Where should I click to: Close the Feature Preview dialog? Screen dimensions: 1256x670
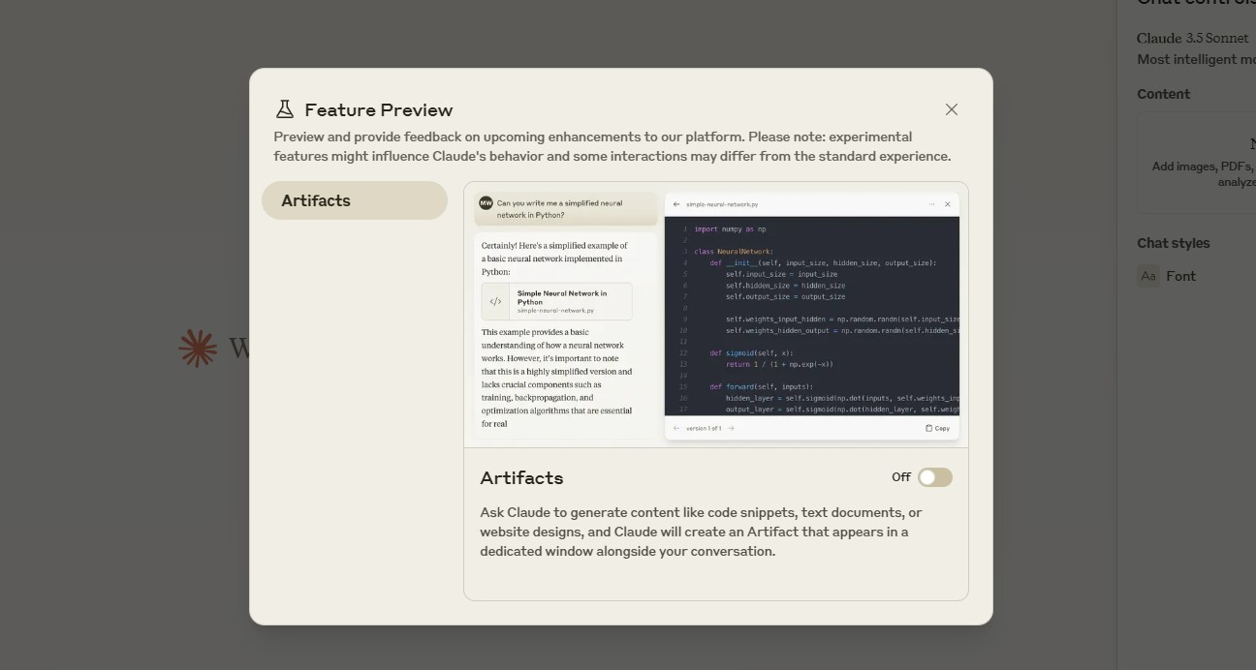[952, 109]
